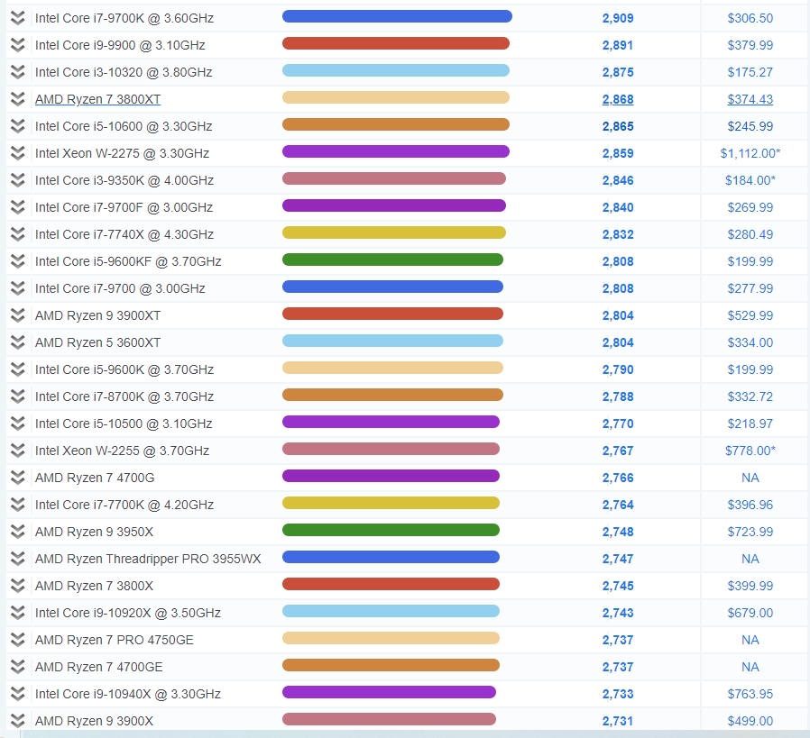810x738 pixels.
Task: Open the Intel Core i9-9900 @ 3.10GHz link
Action: (x=120, y=45)
